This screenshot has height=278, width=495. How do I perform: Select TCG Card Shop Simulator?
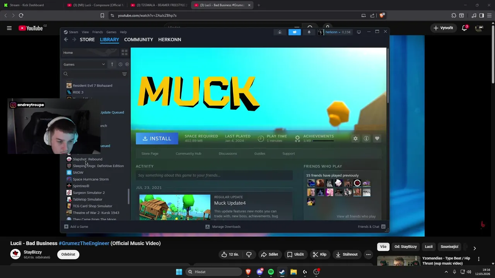click(92, 206)
